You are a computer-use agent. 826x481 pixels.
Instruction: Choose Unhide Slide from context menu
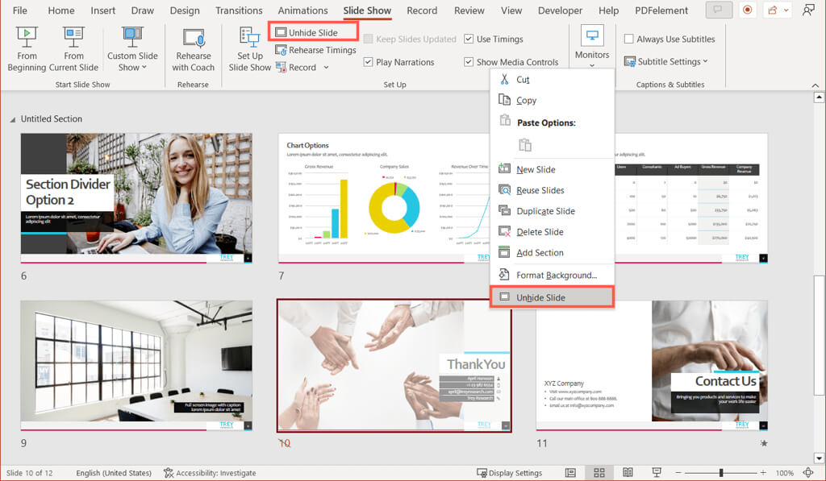(x=552, y=297)
